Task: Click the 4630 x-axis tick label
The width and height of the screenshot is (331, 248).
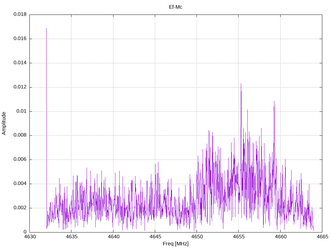Action: [30, 237]
